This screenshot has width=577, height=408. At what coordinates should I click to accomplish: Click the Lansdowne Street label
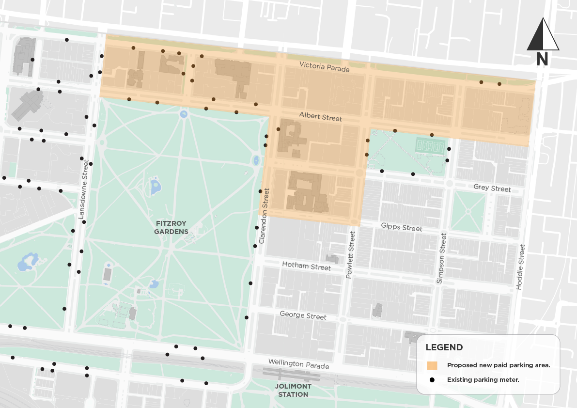83,189
